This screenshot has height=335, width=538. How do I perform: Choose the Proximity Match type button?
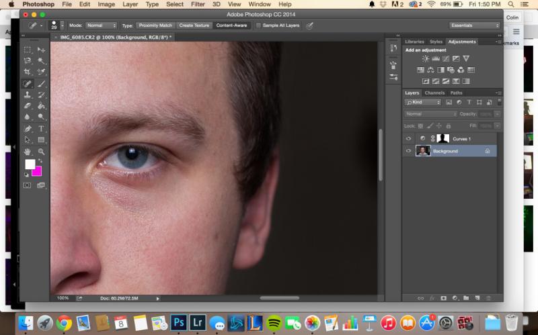(x=155, y=26)
